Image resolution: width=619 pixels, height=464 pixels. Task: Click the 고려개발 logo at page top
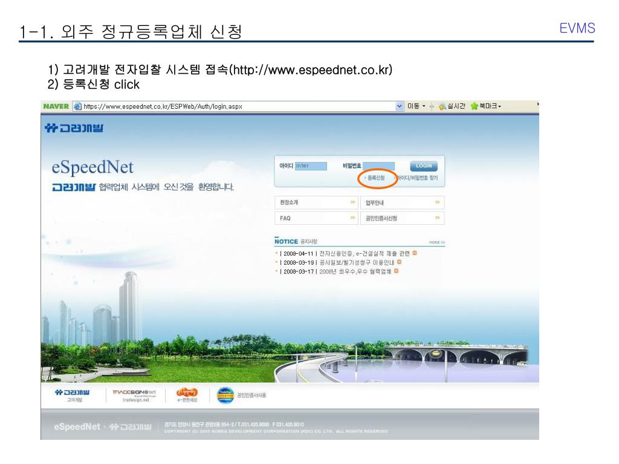(74, 128)
